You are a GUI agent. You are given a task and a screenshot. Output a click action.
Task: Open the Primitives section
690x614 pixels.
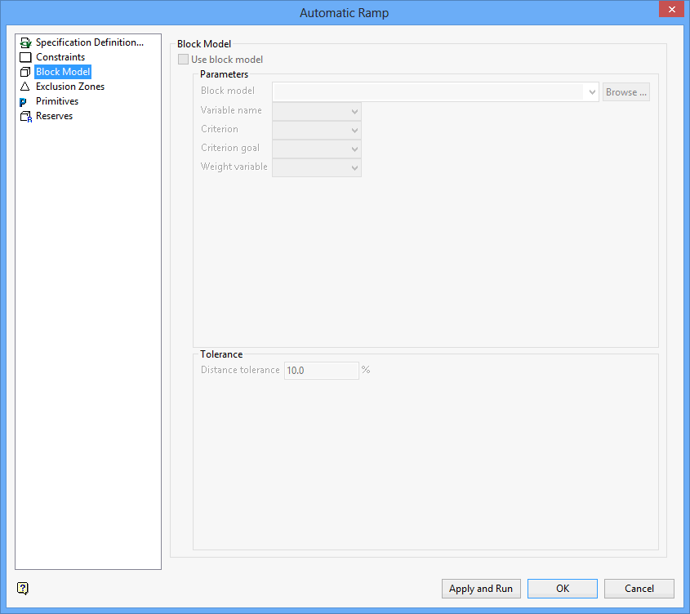point(57,101)
